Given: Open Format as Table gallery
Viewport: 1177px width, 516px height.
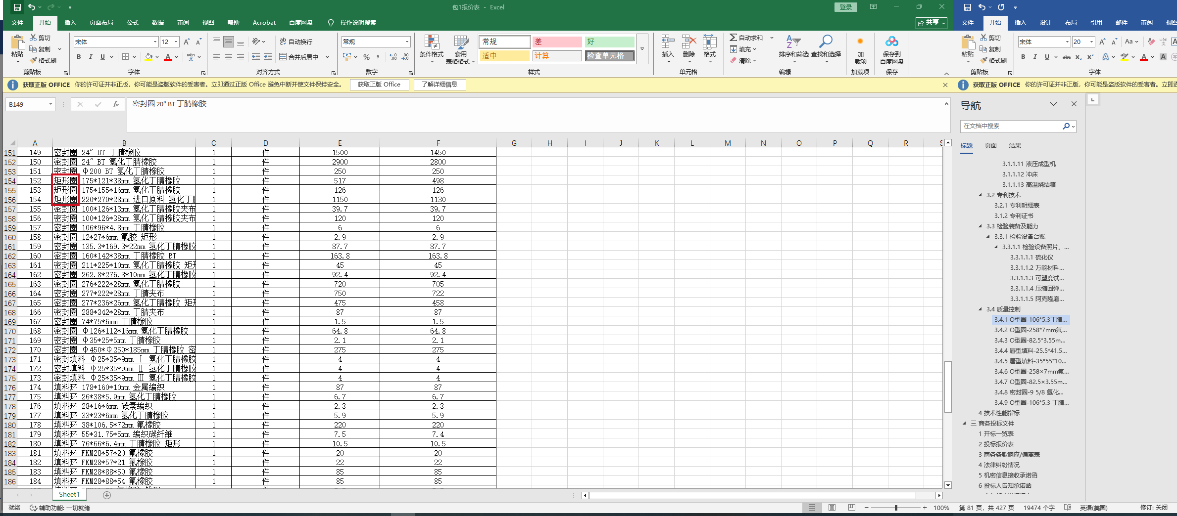Looking at the screenshot, I should point(460,49).
